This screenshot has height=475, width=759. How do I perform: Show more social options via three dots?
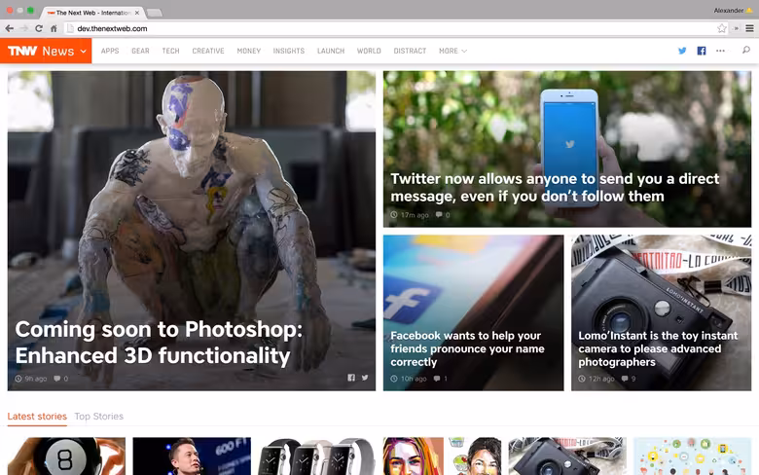(720, 51)
